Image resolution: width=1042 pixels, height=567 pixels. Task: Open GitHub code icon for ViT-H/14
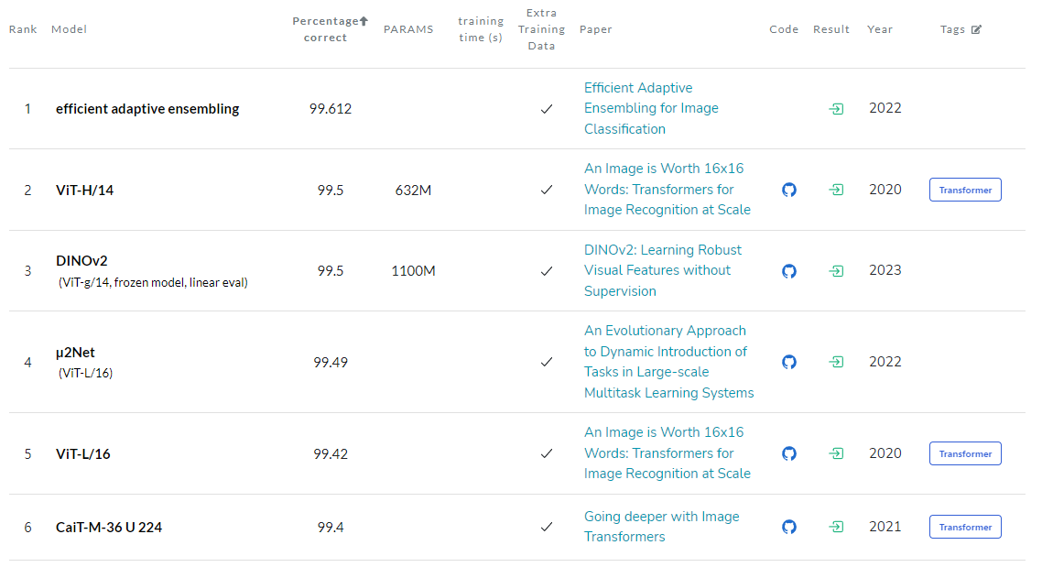(788, 190)
